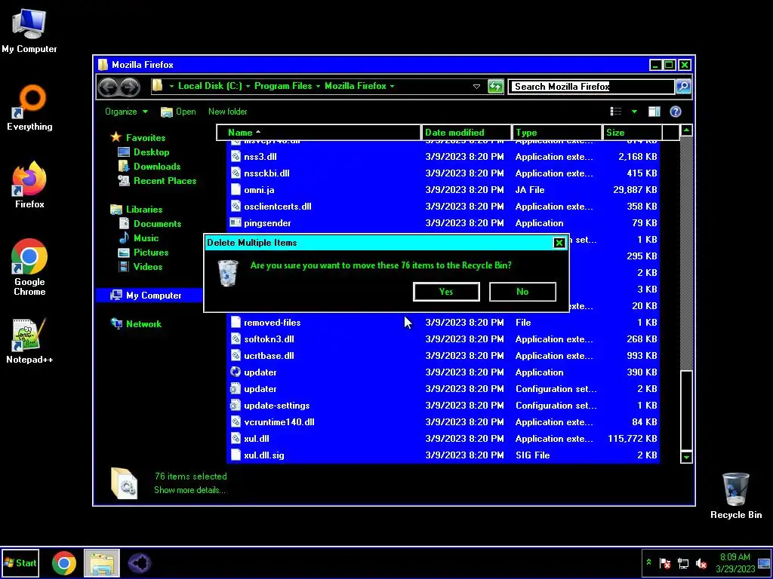Open the address bar history dropdown
Viewport: 773px width, 579px height.
(476, 87)
